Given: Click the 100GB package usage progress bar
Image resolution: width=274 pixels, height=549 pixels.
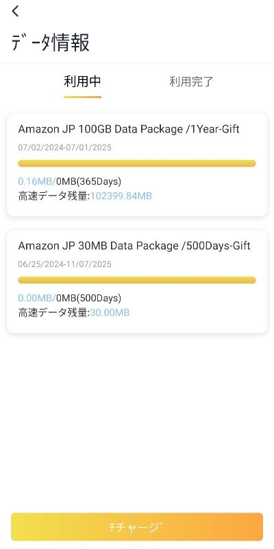Looking at the screenshot, I should click(137, 163).
